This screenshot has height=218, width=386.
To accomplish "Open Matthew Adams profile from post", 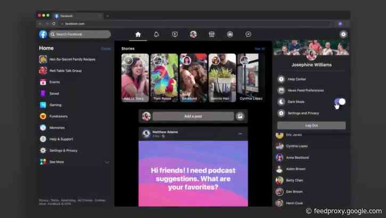I will click(x=165, y=132).
